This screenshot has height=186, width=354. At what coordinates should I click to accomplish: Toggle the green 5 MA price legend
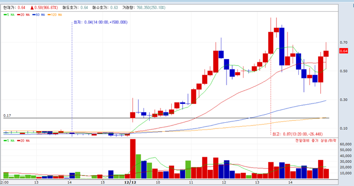tap(9, 15)
